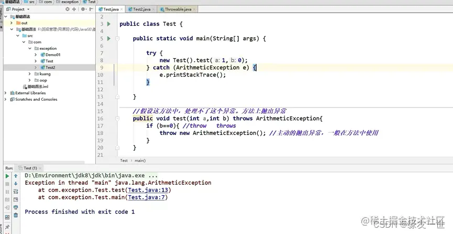Viewport: 453px width, 234px height.
Task: Expand External Libraries node
Action: (x=5, y=93)
